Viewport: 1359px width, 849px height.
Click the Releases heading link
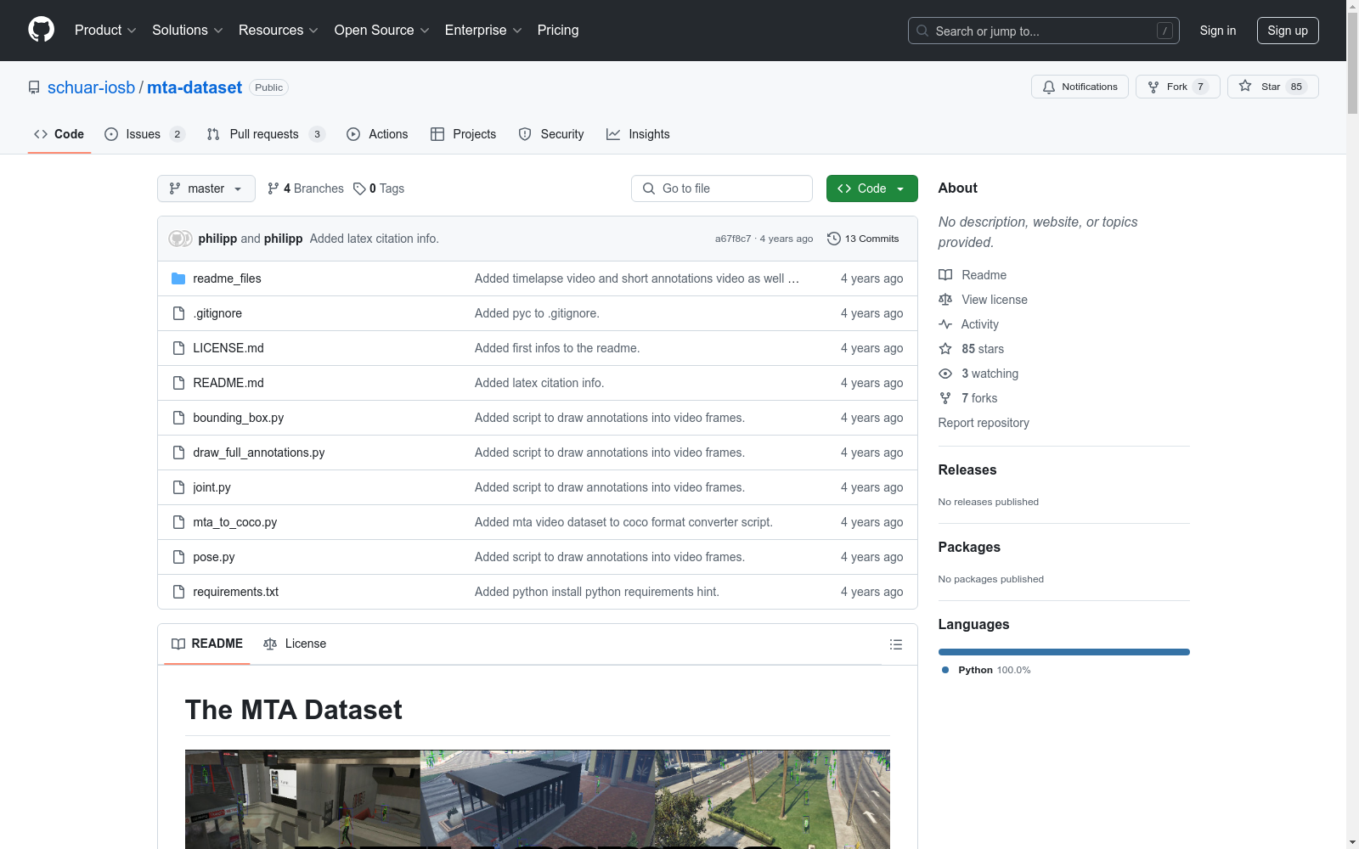tap(967, 470)
